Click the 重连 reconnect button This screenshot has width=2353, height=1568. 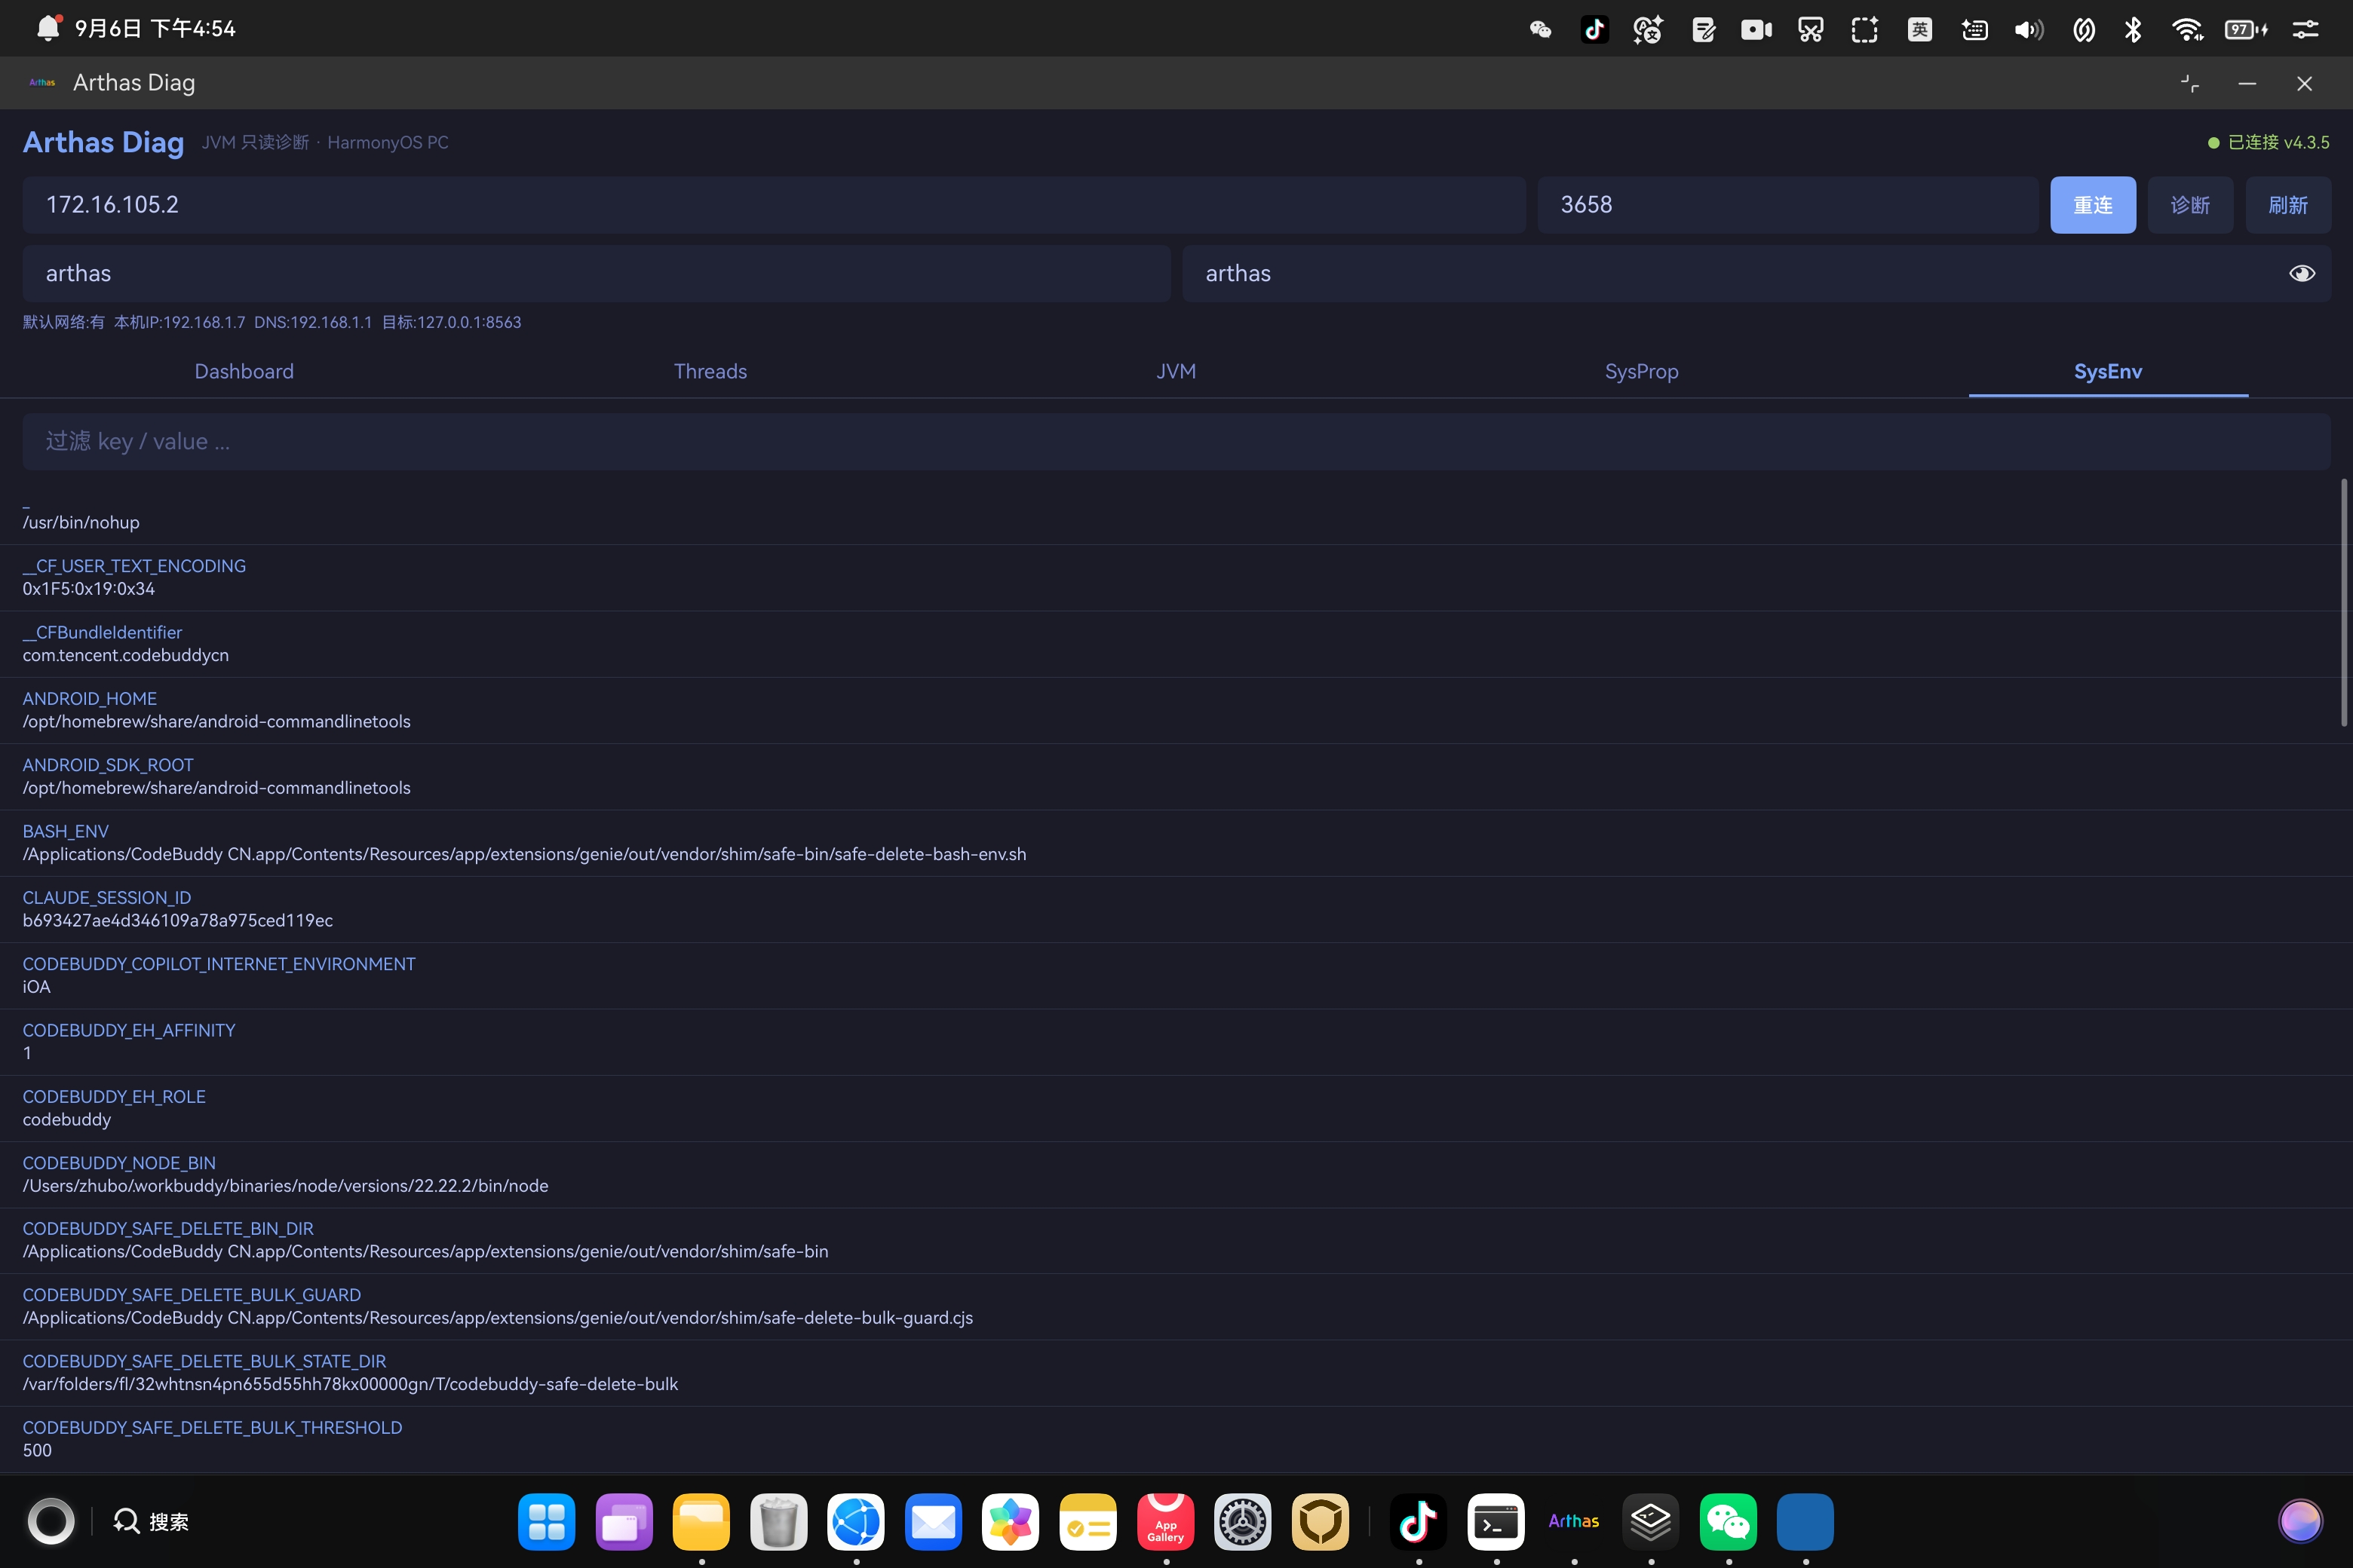point(2093,205)
